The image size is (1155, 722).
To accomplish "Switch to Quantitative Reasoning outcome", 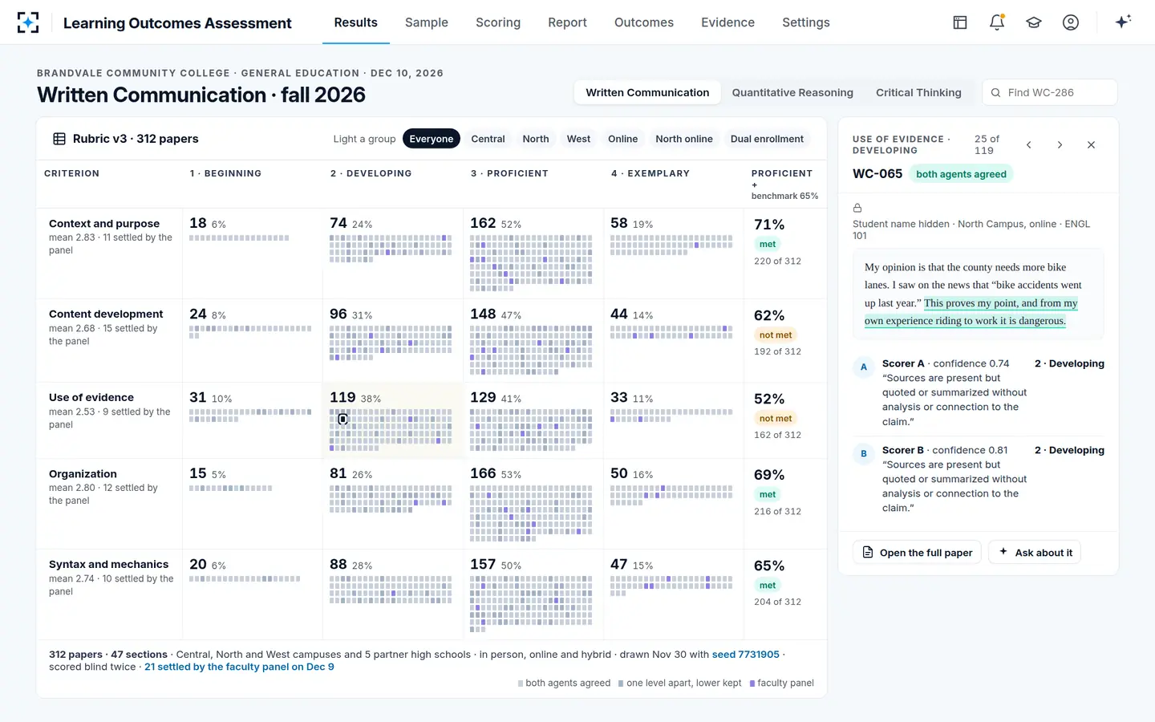I will 792,92.
